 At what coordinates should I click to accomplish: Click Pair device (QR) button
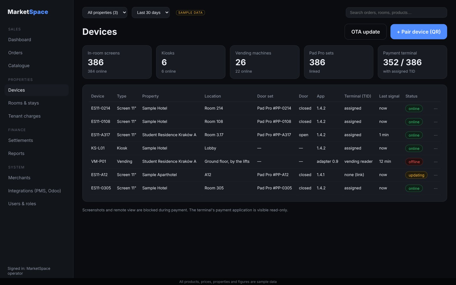point(419,32)
